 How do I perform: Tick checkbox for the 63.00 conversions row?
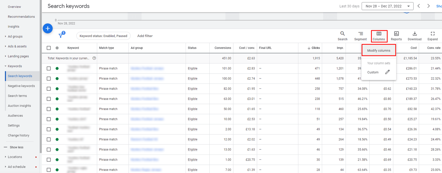pyautogui.click(x=49, y=99)
